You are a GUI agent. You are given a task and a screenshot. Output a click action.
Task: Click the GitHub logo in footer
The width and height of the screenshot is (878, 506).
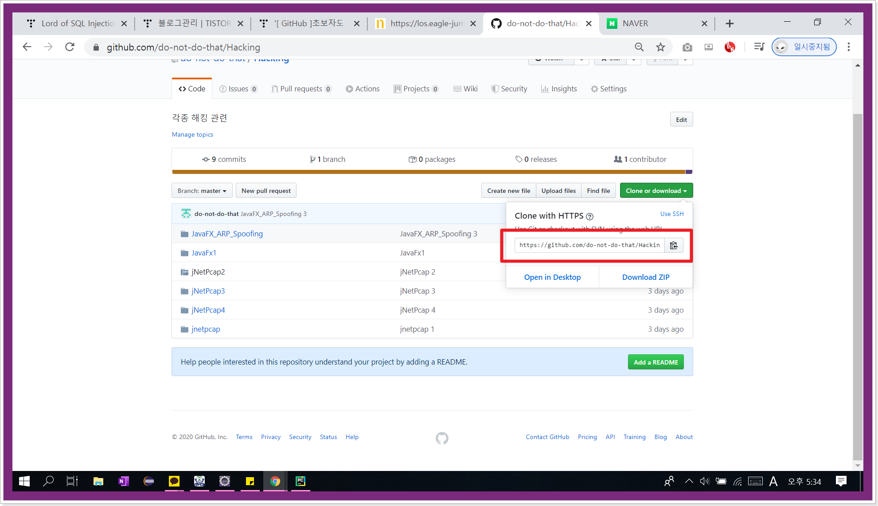click(442, 438)
